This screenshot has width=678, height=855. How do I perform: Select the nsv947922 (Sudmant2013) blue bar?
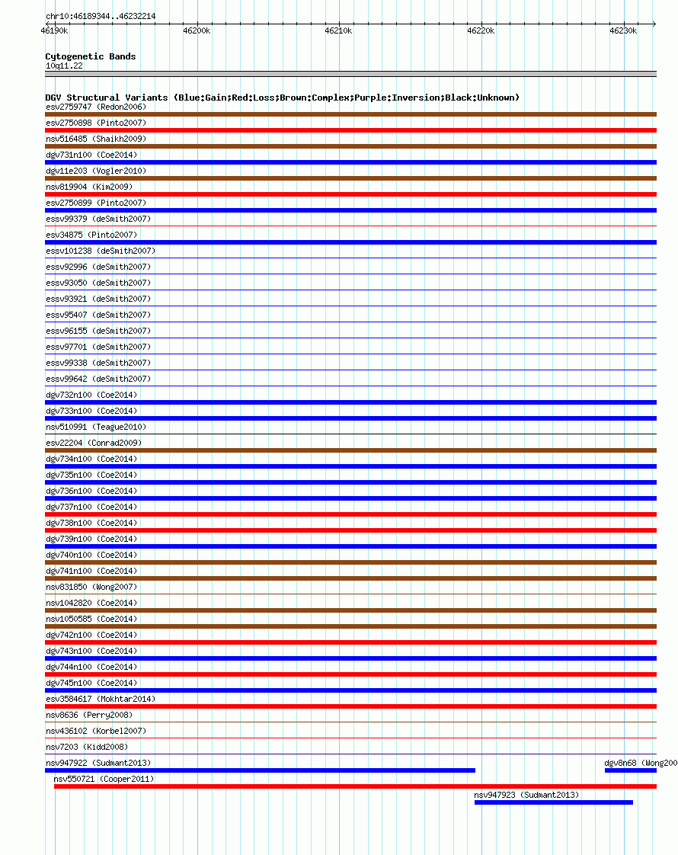[x=260, y=770]
